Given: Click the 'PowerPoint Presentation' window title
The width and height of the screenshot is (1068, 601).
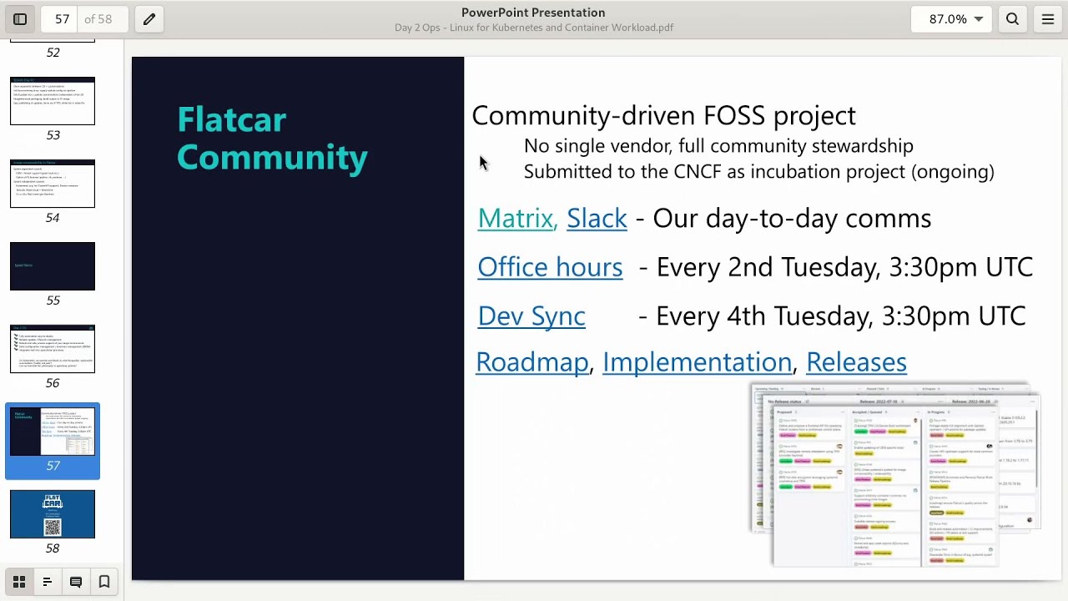Looking at the screenshot, I should (x=533, y=13).
